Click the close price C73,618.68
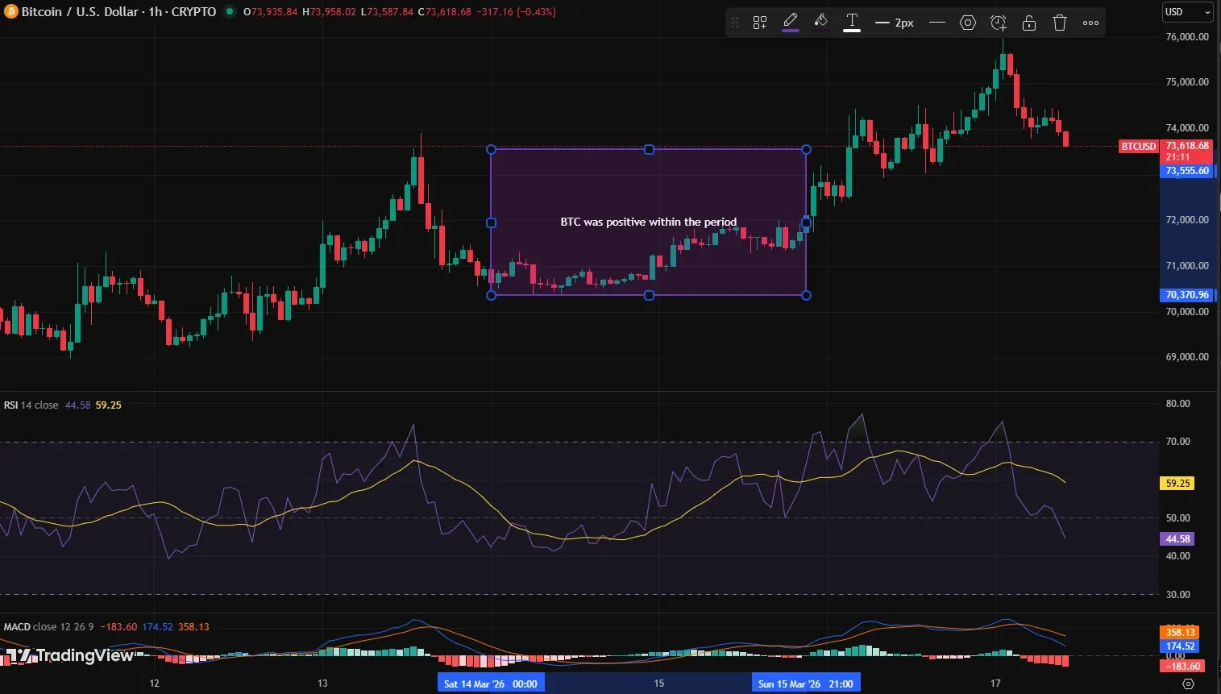Image resolution: width=1221 pixels, height=694 pixels. (444, 12)
